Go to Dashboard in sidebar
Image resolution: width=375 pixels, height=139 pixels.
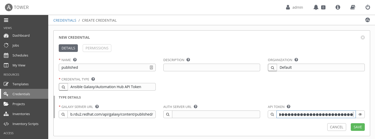tap(24, 35)
